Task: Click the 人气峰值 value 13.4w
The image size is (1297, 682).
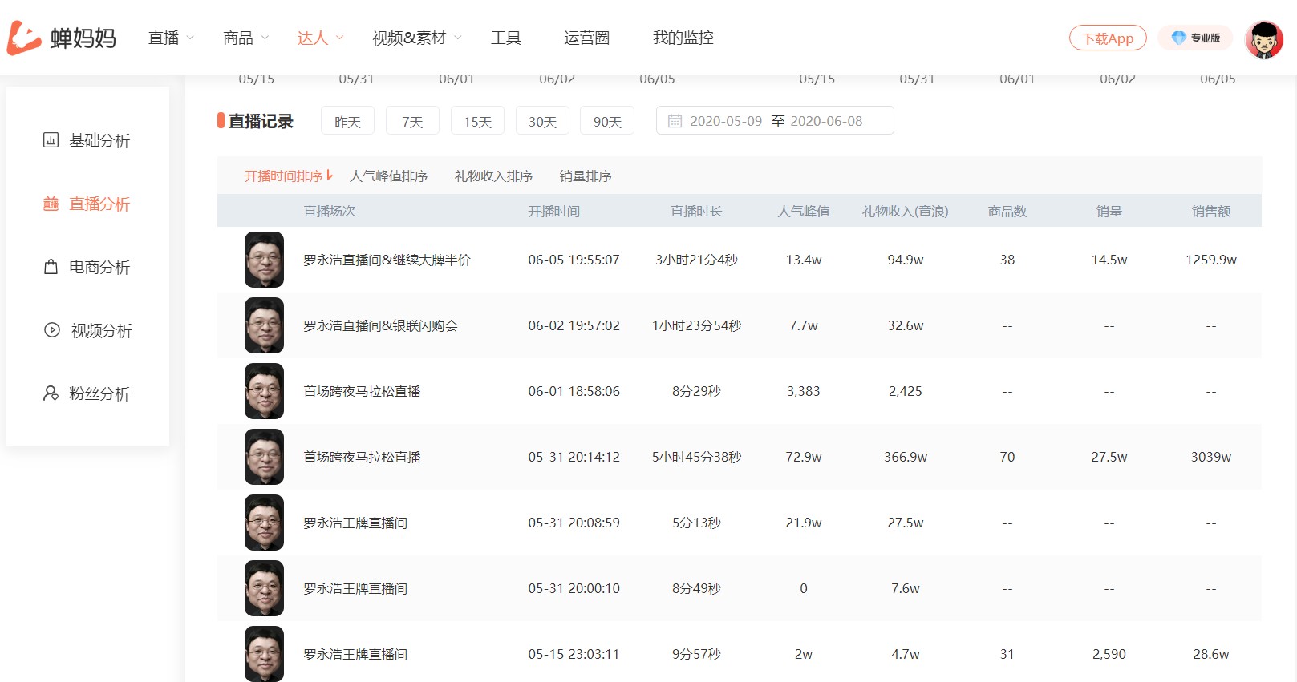Action: pyautogui.click(x=803, y=260)
